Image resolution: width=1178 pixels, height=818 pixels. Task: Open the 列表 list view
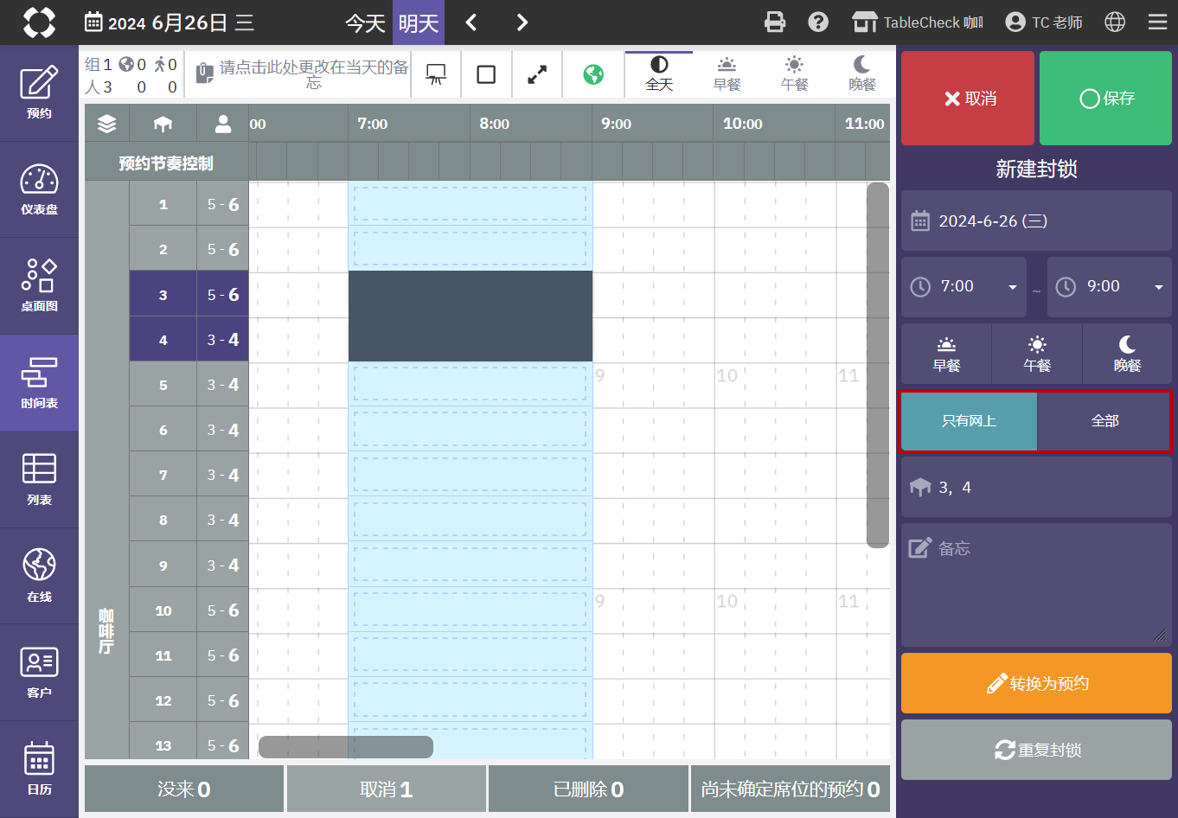point(39,480)
